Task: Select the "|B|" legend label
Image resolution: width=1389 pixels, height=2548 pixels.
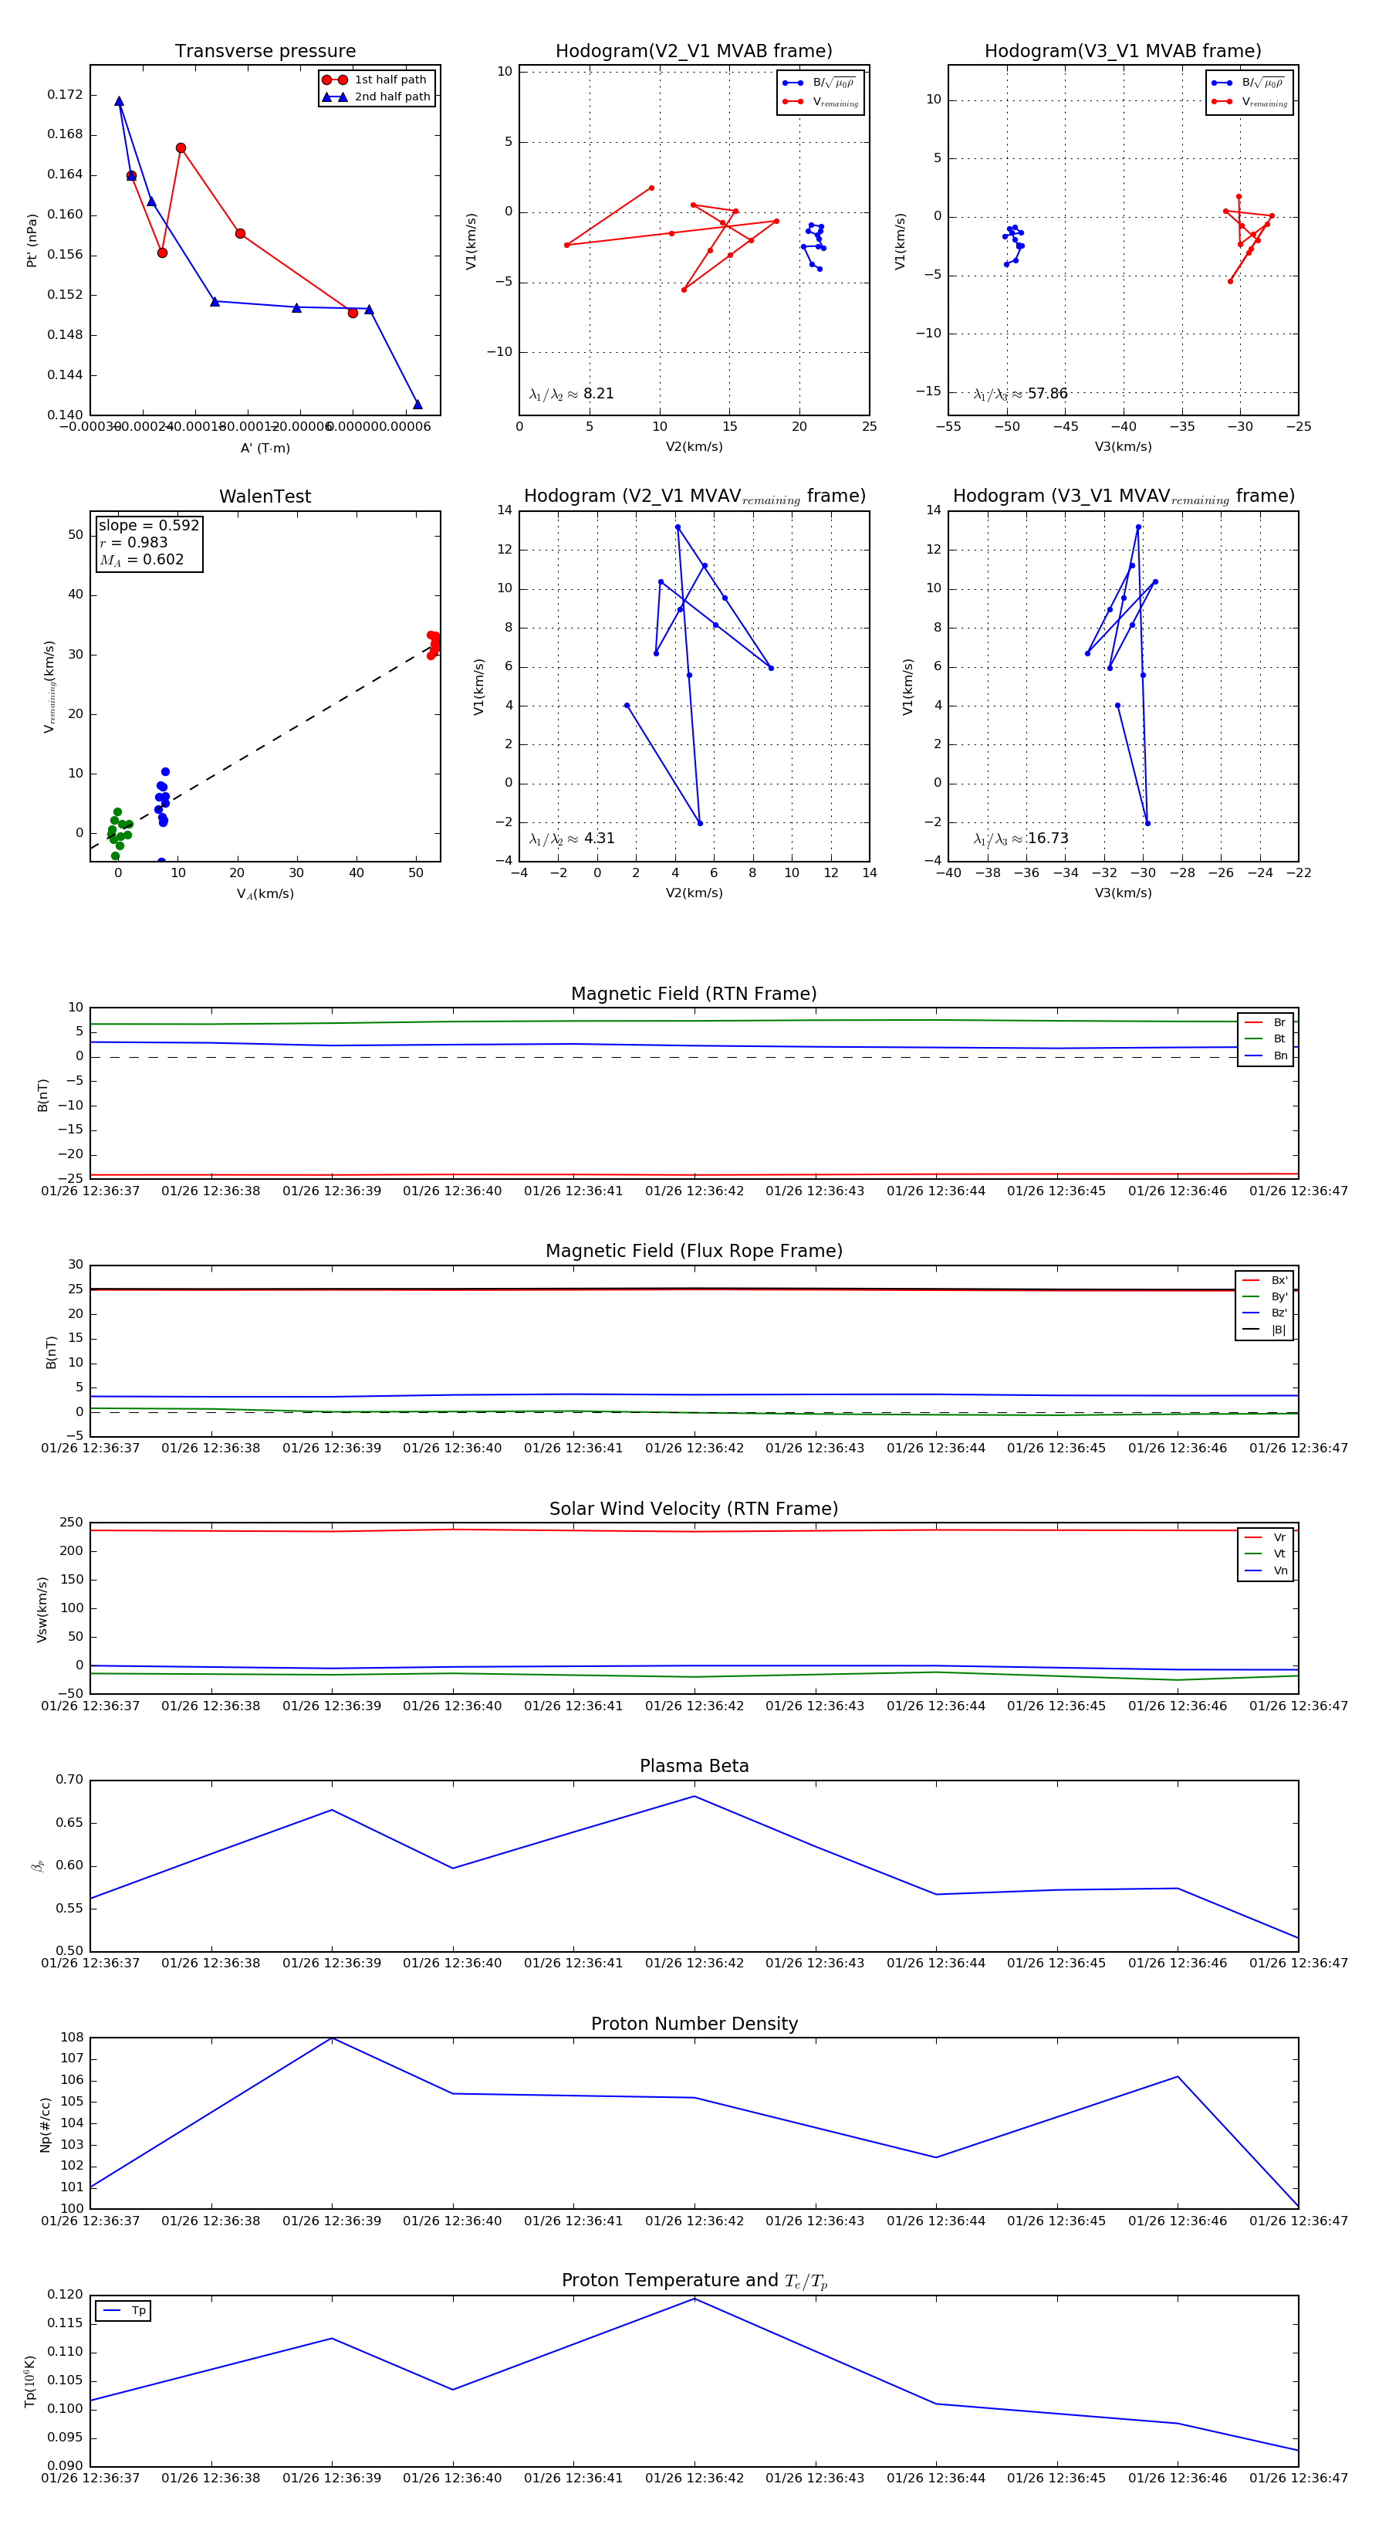Action: pos(1279,1330)
